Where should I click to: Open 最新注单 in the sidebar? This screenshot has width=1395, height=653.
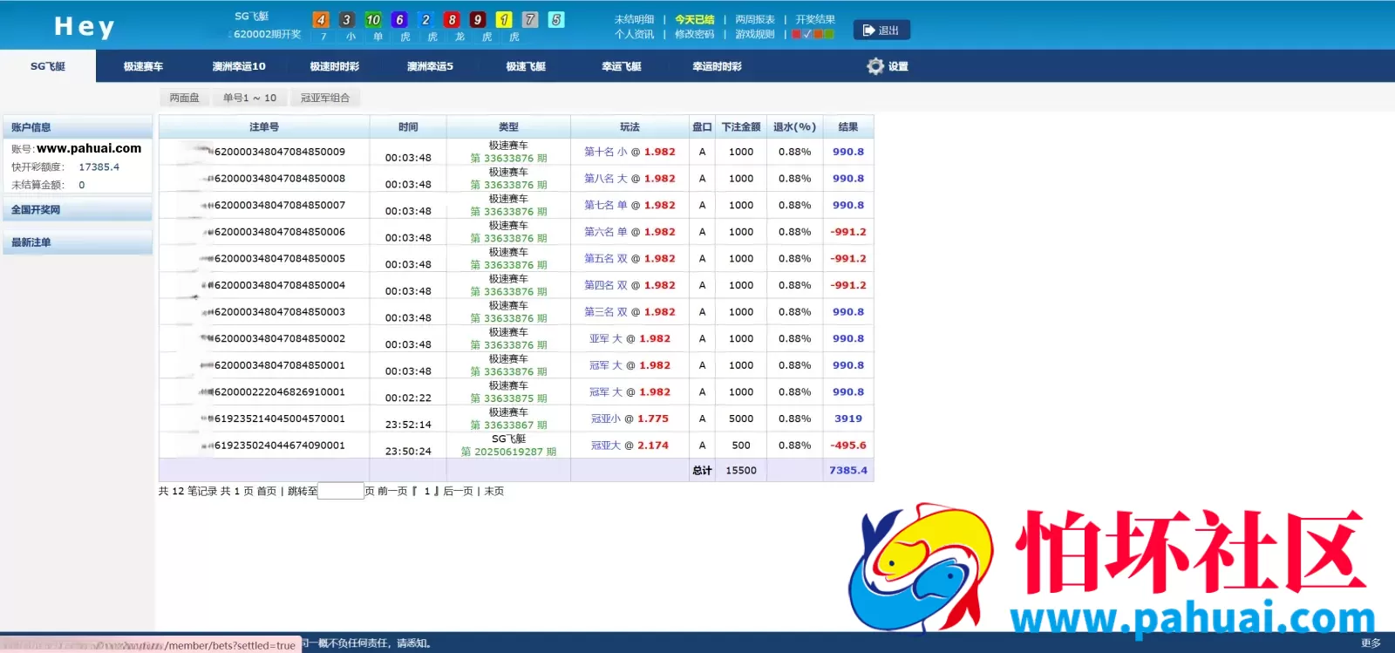click(x=78, y=242)
